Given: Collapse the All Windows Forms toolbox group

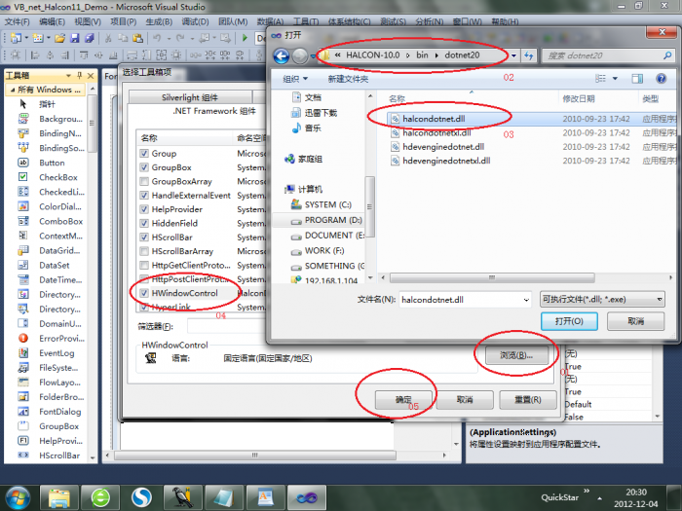Looking at the screenshot, I should [12, 90].
